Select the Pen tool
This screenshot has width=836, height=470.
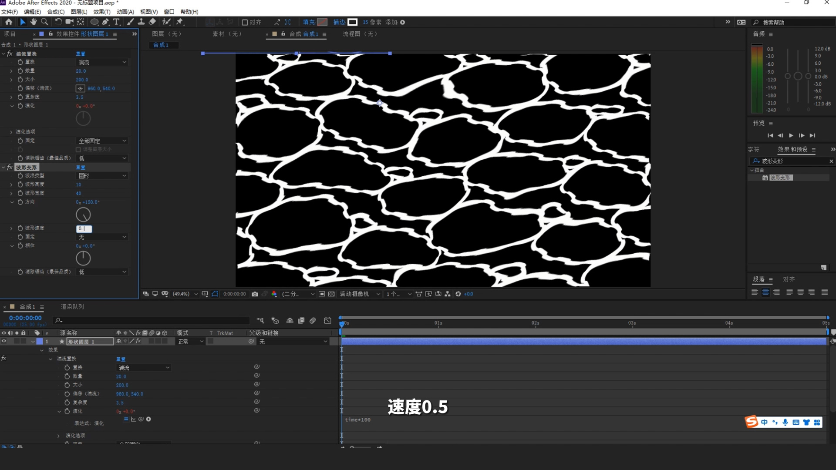(105, 22)
